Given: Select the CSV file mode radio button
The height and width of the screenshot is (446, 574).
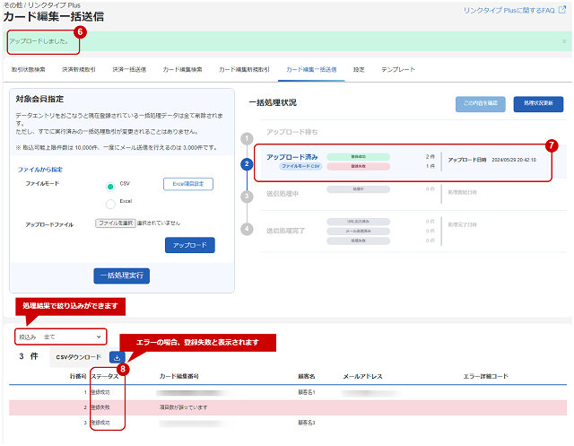Looking at the screenshot, I should tap(110, 187).
